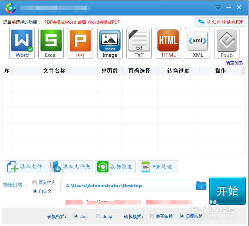Click the output directory path field
Image resolution: width=249 pixels, height=226 pixels.
(127, 185)
